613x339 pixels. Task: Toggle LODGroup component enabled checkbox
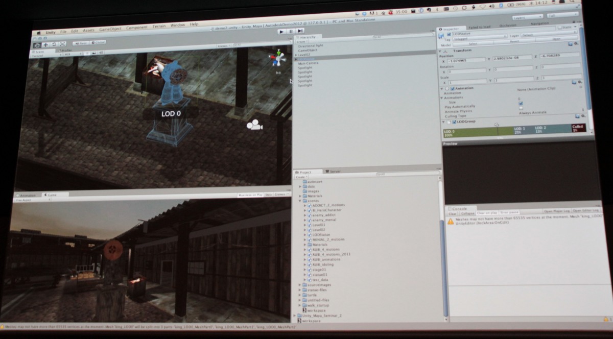454,122
